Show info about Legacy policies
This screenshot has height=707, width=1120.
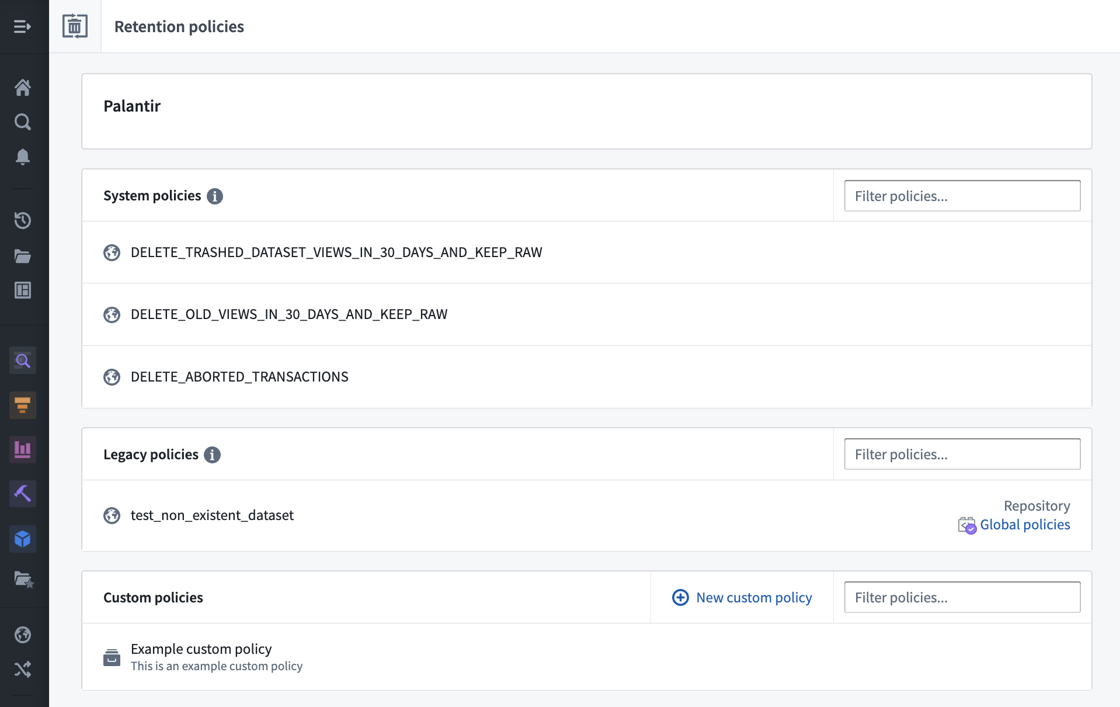pos(212,455)
